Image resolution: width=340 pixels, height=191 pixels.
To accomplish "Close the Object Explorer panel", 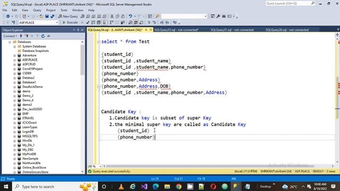I will (82, 30).
